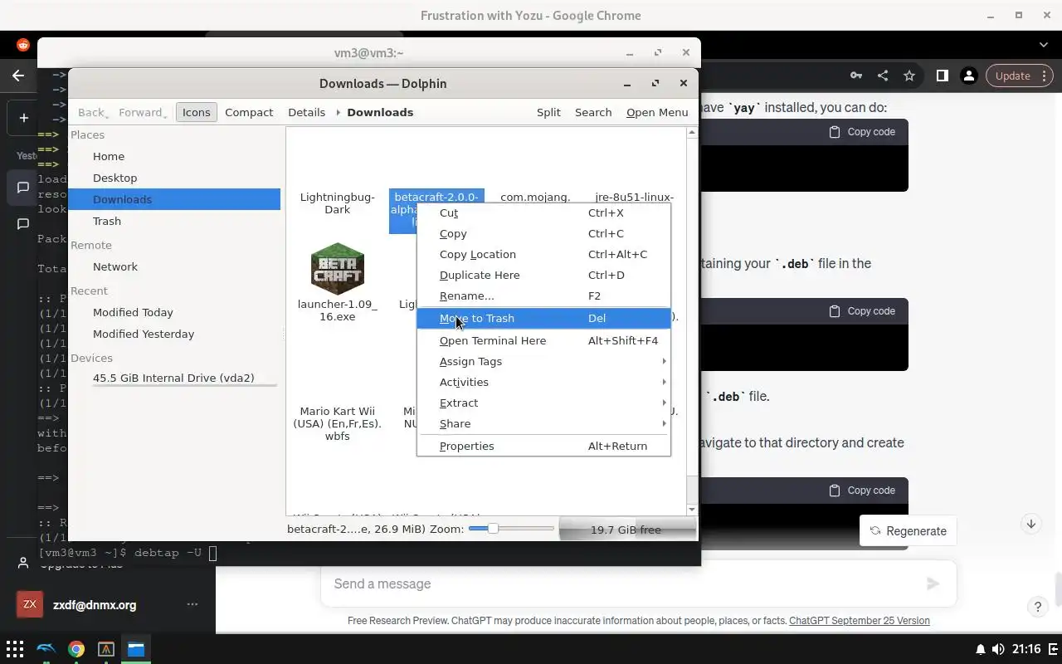The width and height of the screenshot is (1062, 664).
Task: Click the Chrome tab list chevron
Action: pos(1044,45)
